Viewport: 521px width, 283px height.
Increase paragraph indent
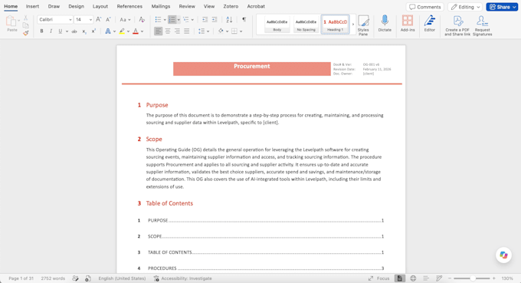pos(215,20)
